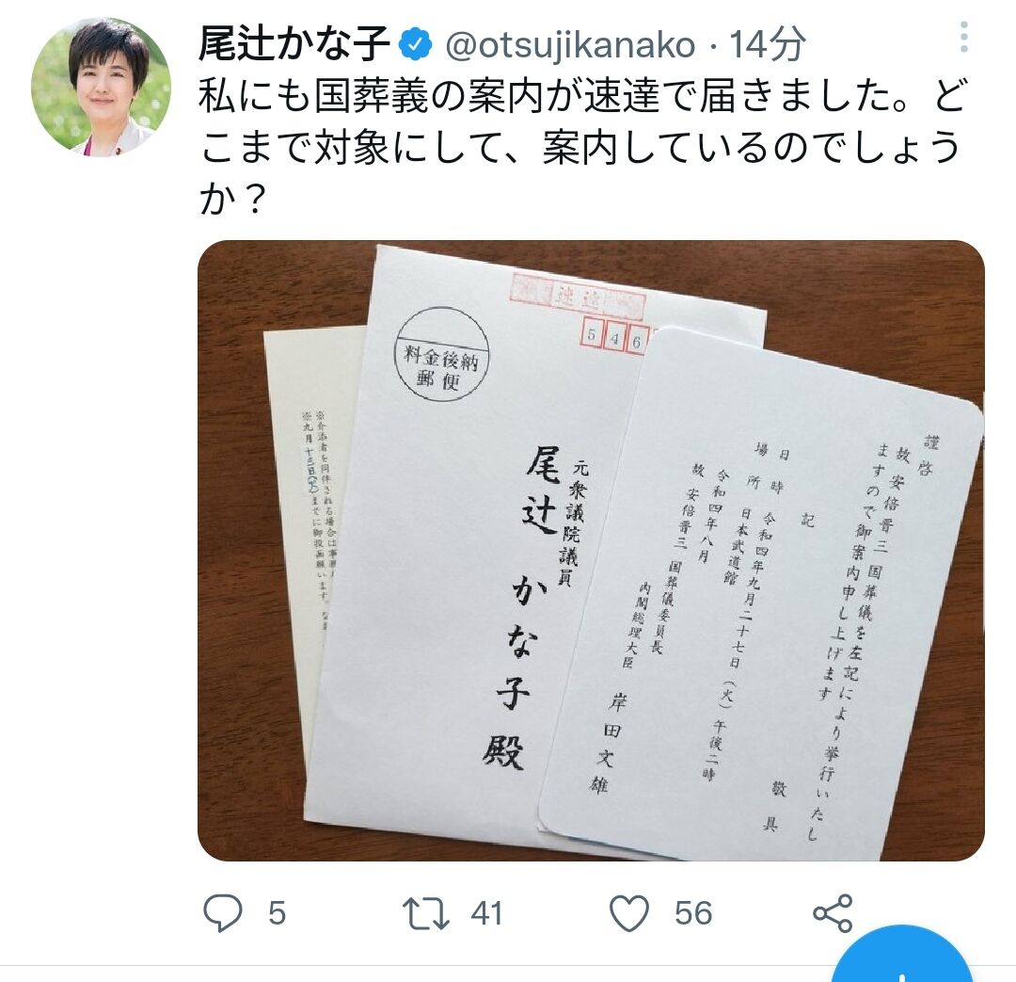The image size is (1016, 982).
Task: Open the @otsujikanako handle link
Action: click(570, 45)
